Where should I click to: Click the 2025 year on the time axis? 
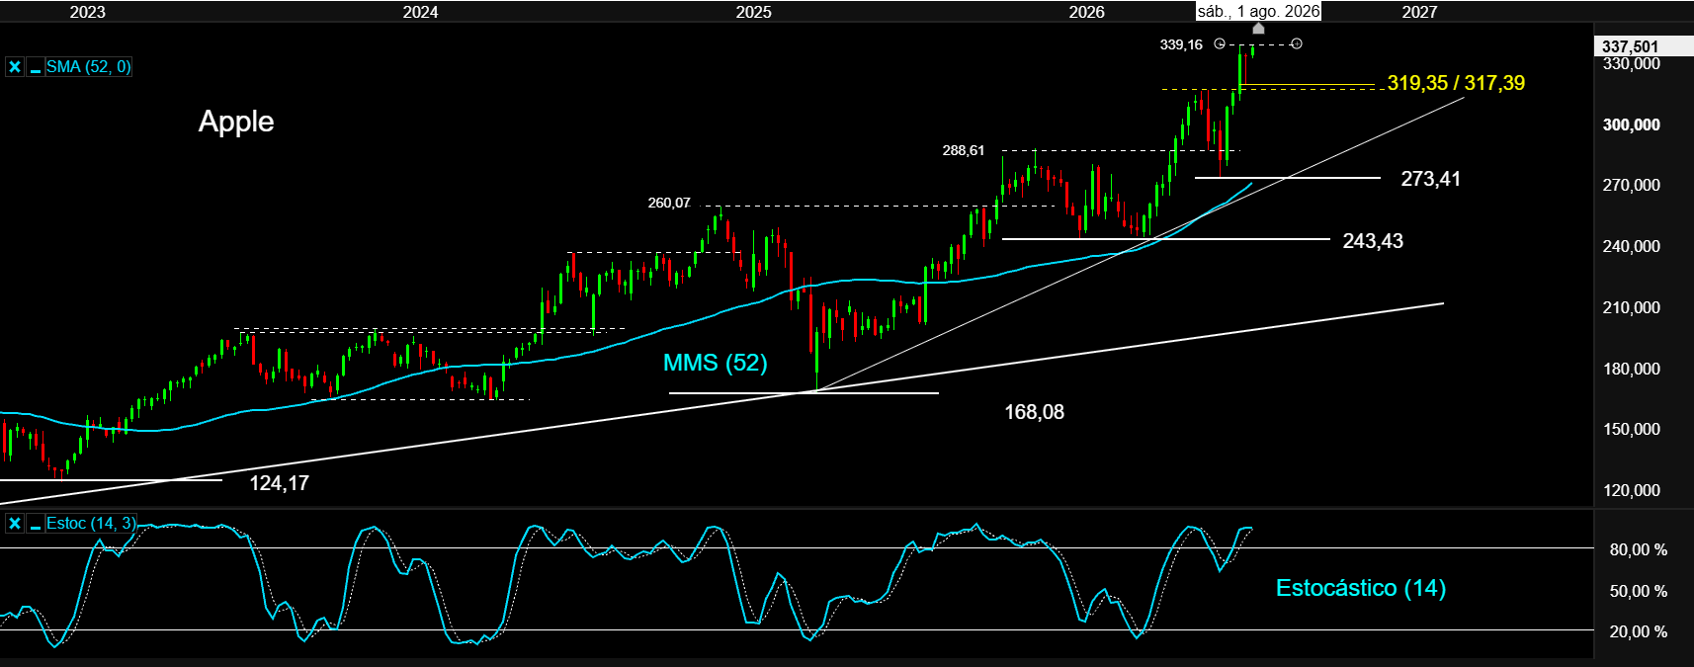tap(754, 12)
